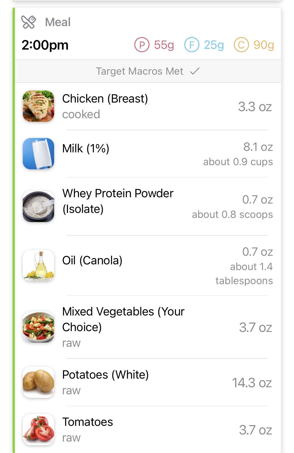
Task: Select the Meal header label
Action: point(58,22)
